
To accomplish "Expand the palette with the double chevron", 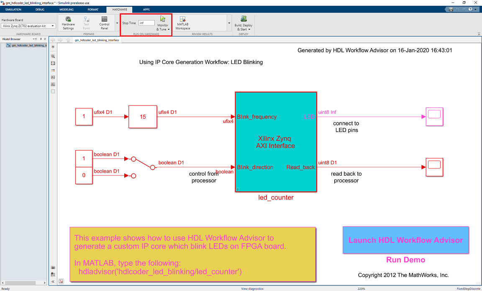I will [x=53, y=281].
